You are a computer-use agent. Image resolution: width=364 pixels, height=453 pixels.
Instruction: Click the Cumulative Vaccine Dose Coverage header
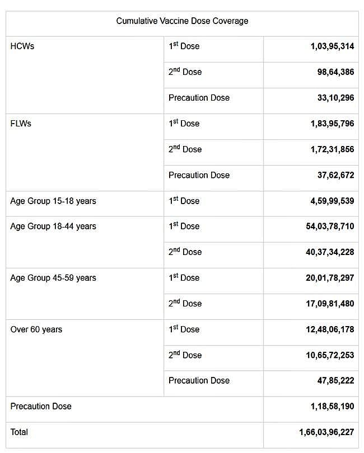click(182, 21)
